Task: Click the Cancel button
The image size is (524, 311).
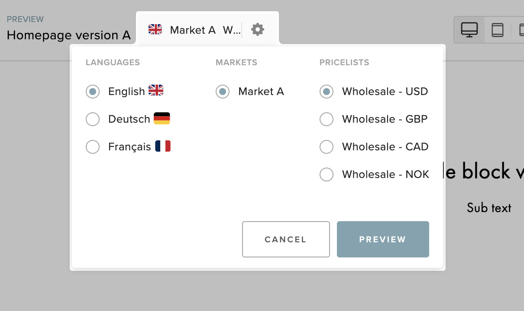Action: point(286,239)
